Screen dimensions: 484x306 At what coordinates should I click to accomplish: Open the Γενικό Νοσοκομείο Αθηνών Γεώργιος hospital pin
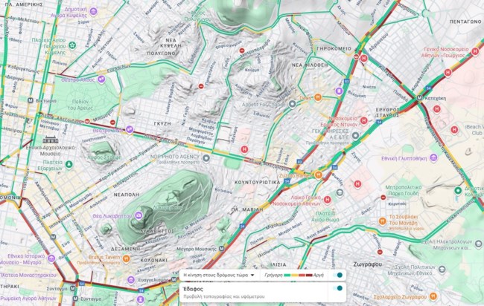(475, 51)
